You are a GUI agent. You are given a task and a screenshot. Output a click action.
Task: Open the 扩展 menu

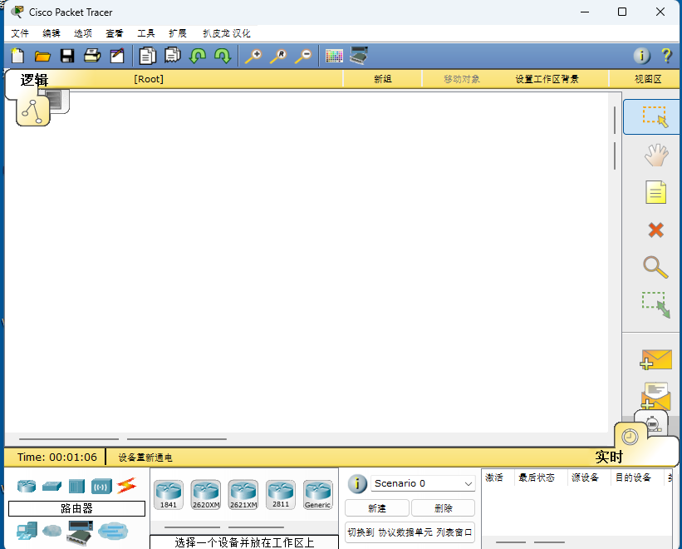coord(178,33)
